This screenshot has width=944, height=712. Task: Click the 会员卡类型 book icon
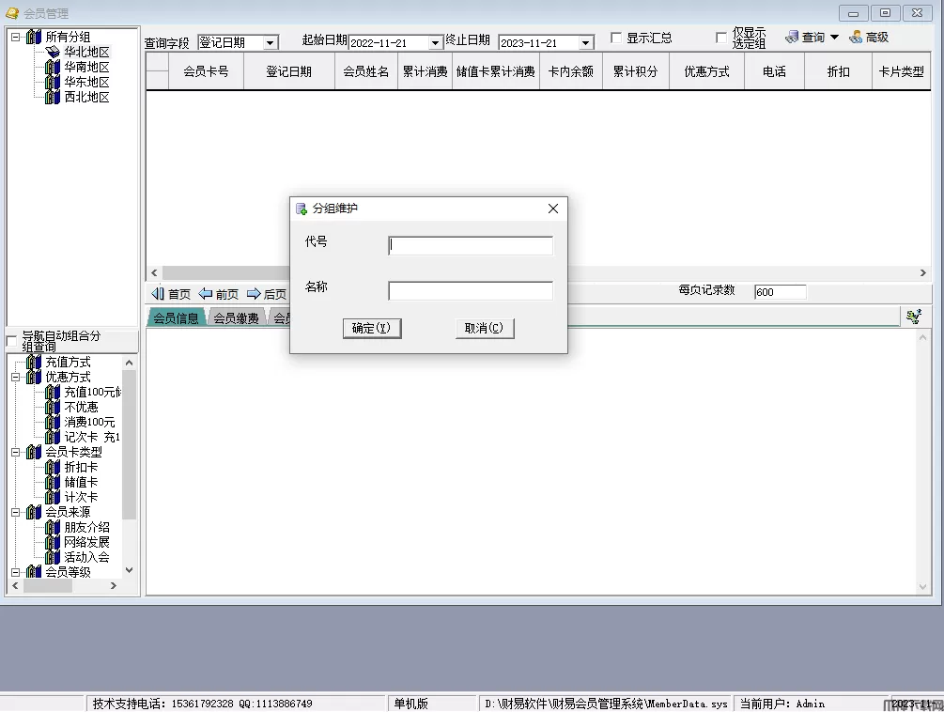[x=34, y=453]
